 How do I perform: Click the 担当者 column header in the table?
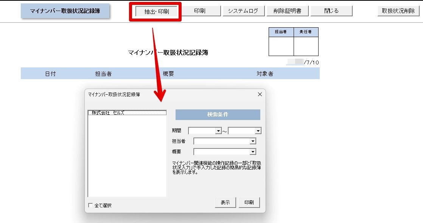pyautogui.click(x=103, y=74)
